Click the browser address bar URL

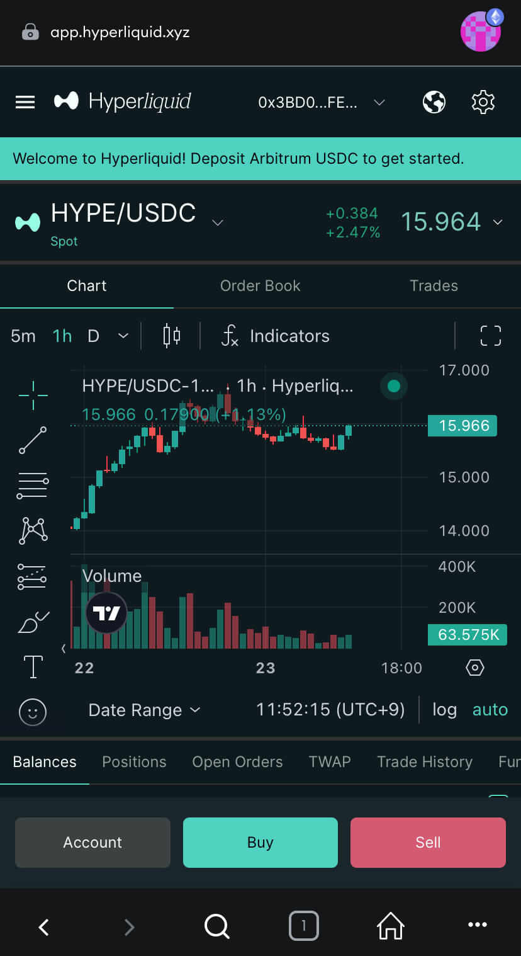tap(120, 32)
